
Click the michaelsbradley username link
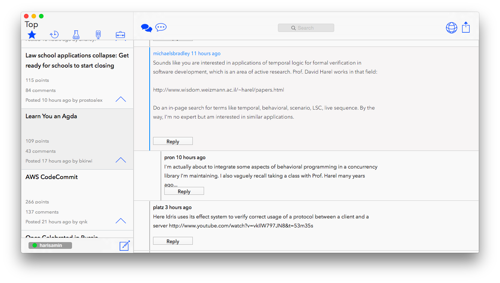click(x=173, y=53)
